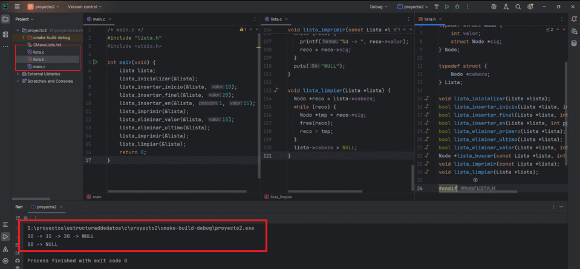
Task: Open AI chat icon in right sidebar
Action: [574, 31]
